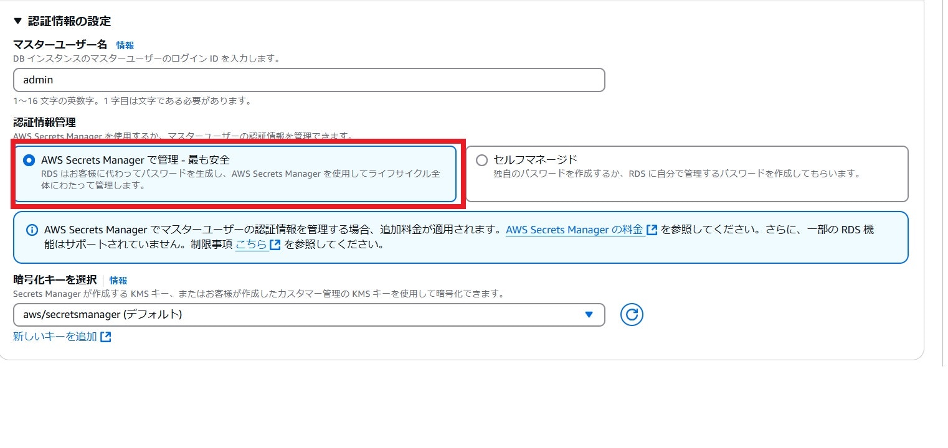
Task: Click the refresh icon beside the KMS key selector
Action: (x=632, y=315)
